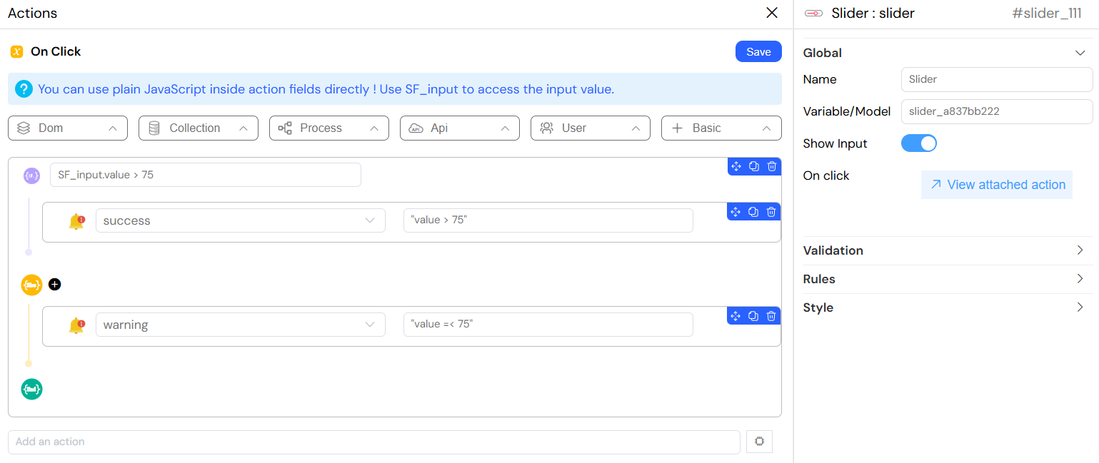
Task: Collapse the Global section
Action: pos(1079,53)
